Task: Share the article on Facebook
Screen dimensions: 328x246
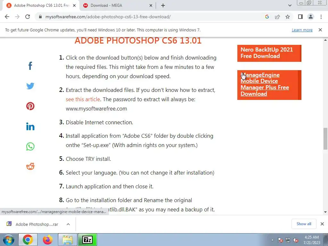Action: (x=30, y=66)
